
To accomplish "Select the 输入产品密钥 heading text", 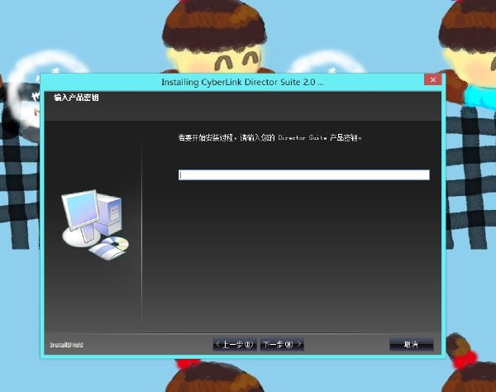I will [76, 98].
